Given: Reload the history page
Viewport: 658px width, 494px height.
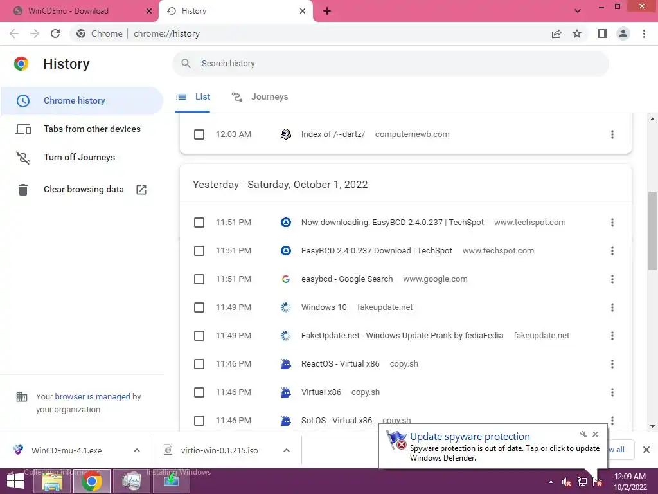Looking at the screenshot, I should tap(55, 33).
